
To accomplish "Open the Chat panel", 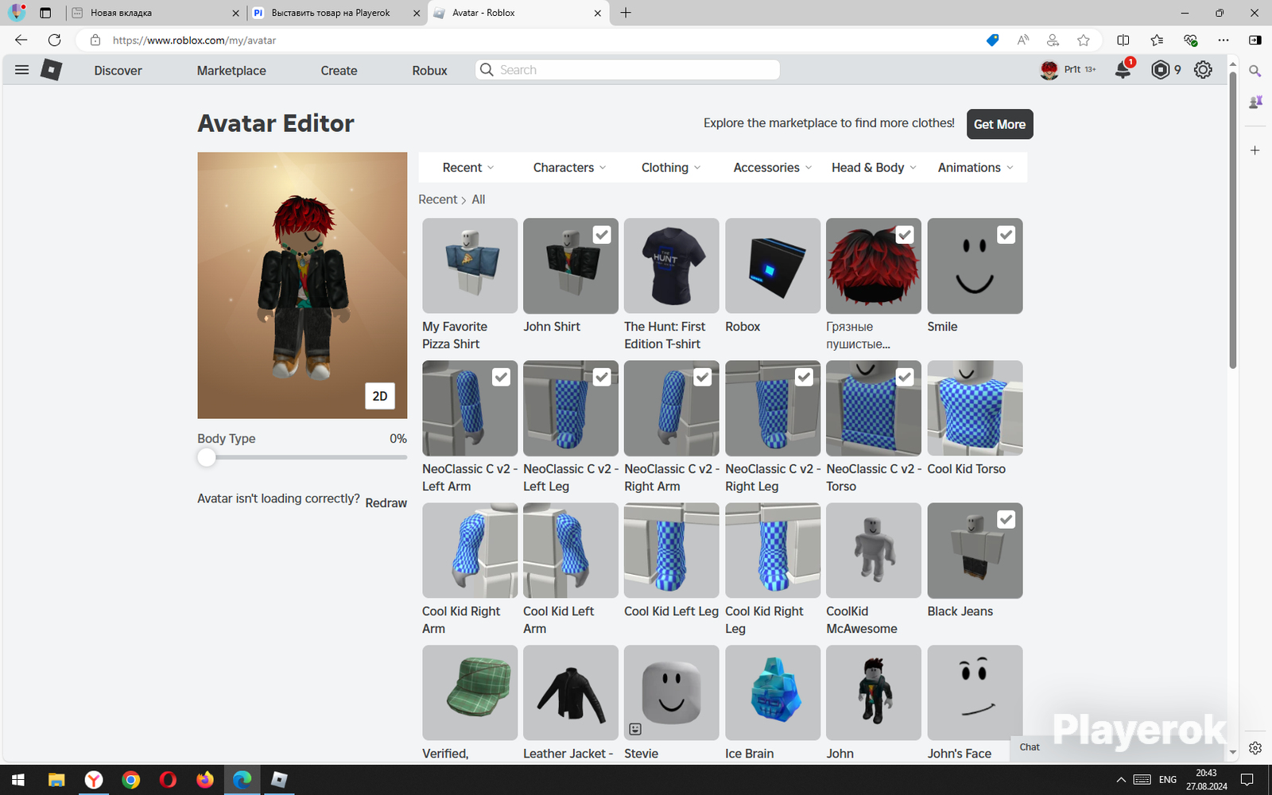I will click(1030, 747).
